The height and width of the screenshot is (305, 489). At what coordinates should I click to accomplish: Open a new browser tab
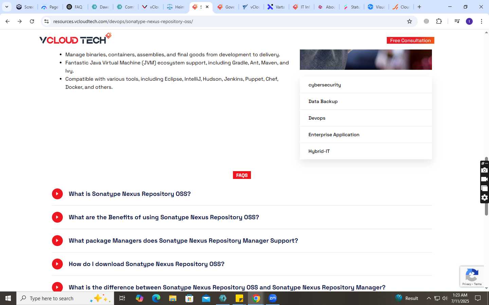(x=419, y=7)
